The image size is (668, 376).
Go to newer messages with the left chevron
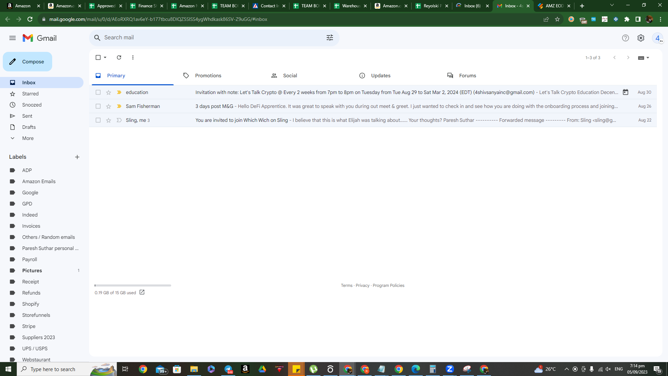click(614, 57)
